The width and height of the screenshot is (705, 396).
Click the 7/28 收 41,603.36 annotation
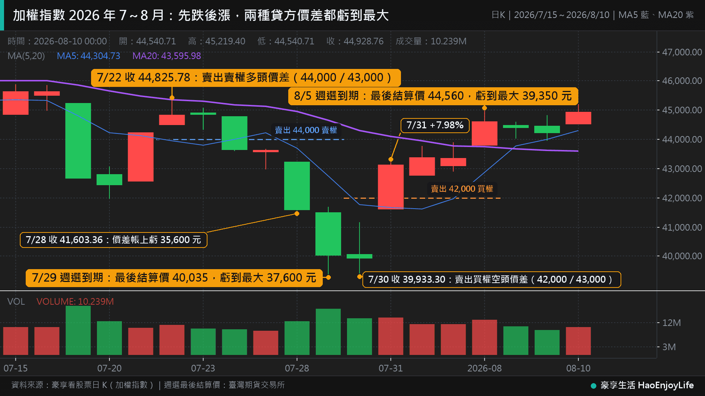pos(113,240)
